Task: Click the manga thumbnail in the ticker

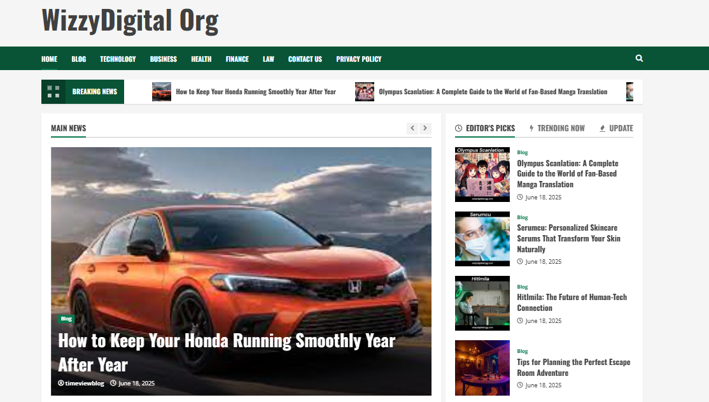Action: coord(365,92)
